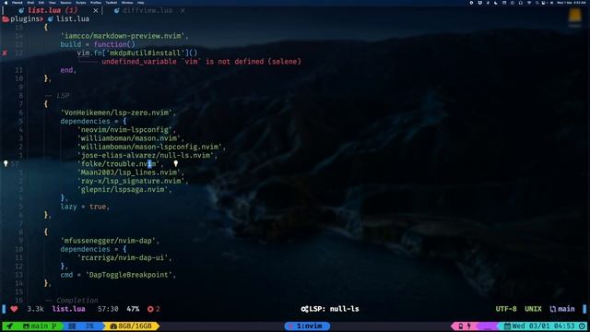590x332 pixels.
Task: Click the headphones icon in menu bar
Action: (x=520, y=2)
